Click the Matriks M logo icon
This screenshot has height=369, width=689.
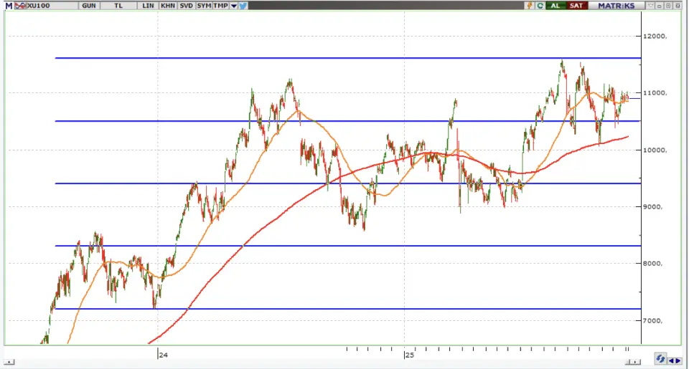coord(7,5)
